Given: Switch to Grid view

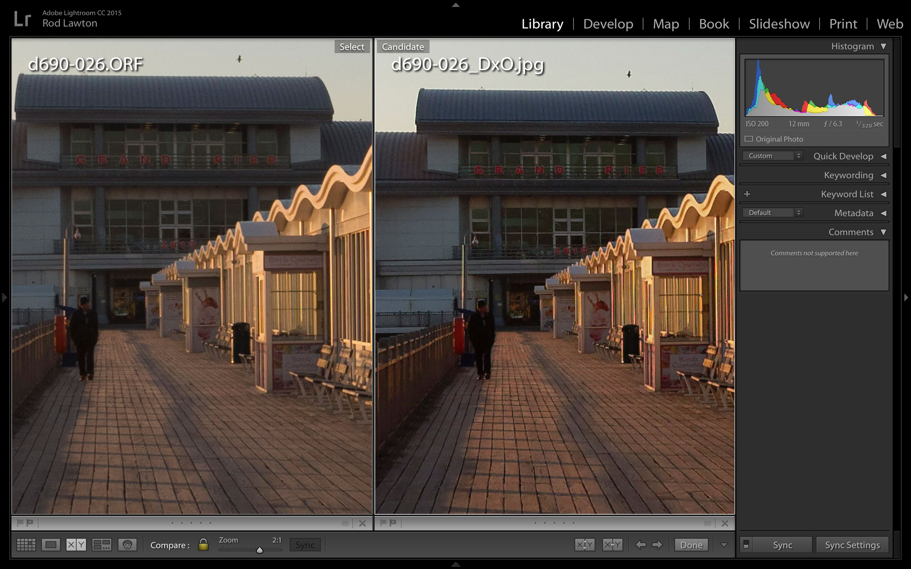Looking at the screenshot, I should tap(26, 545).
